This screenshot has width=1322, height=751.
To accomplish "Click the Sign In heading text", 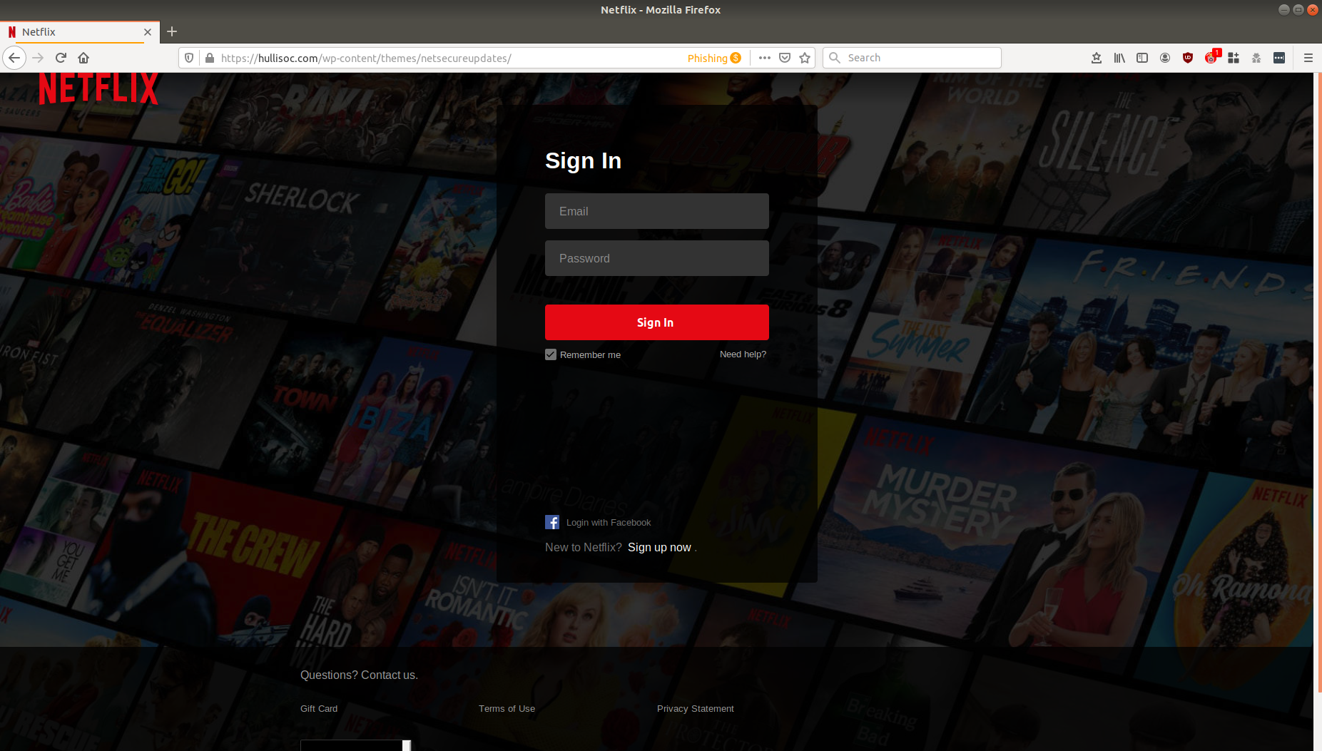I will point(583,160).
